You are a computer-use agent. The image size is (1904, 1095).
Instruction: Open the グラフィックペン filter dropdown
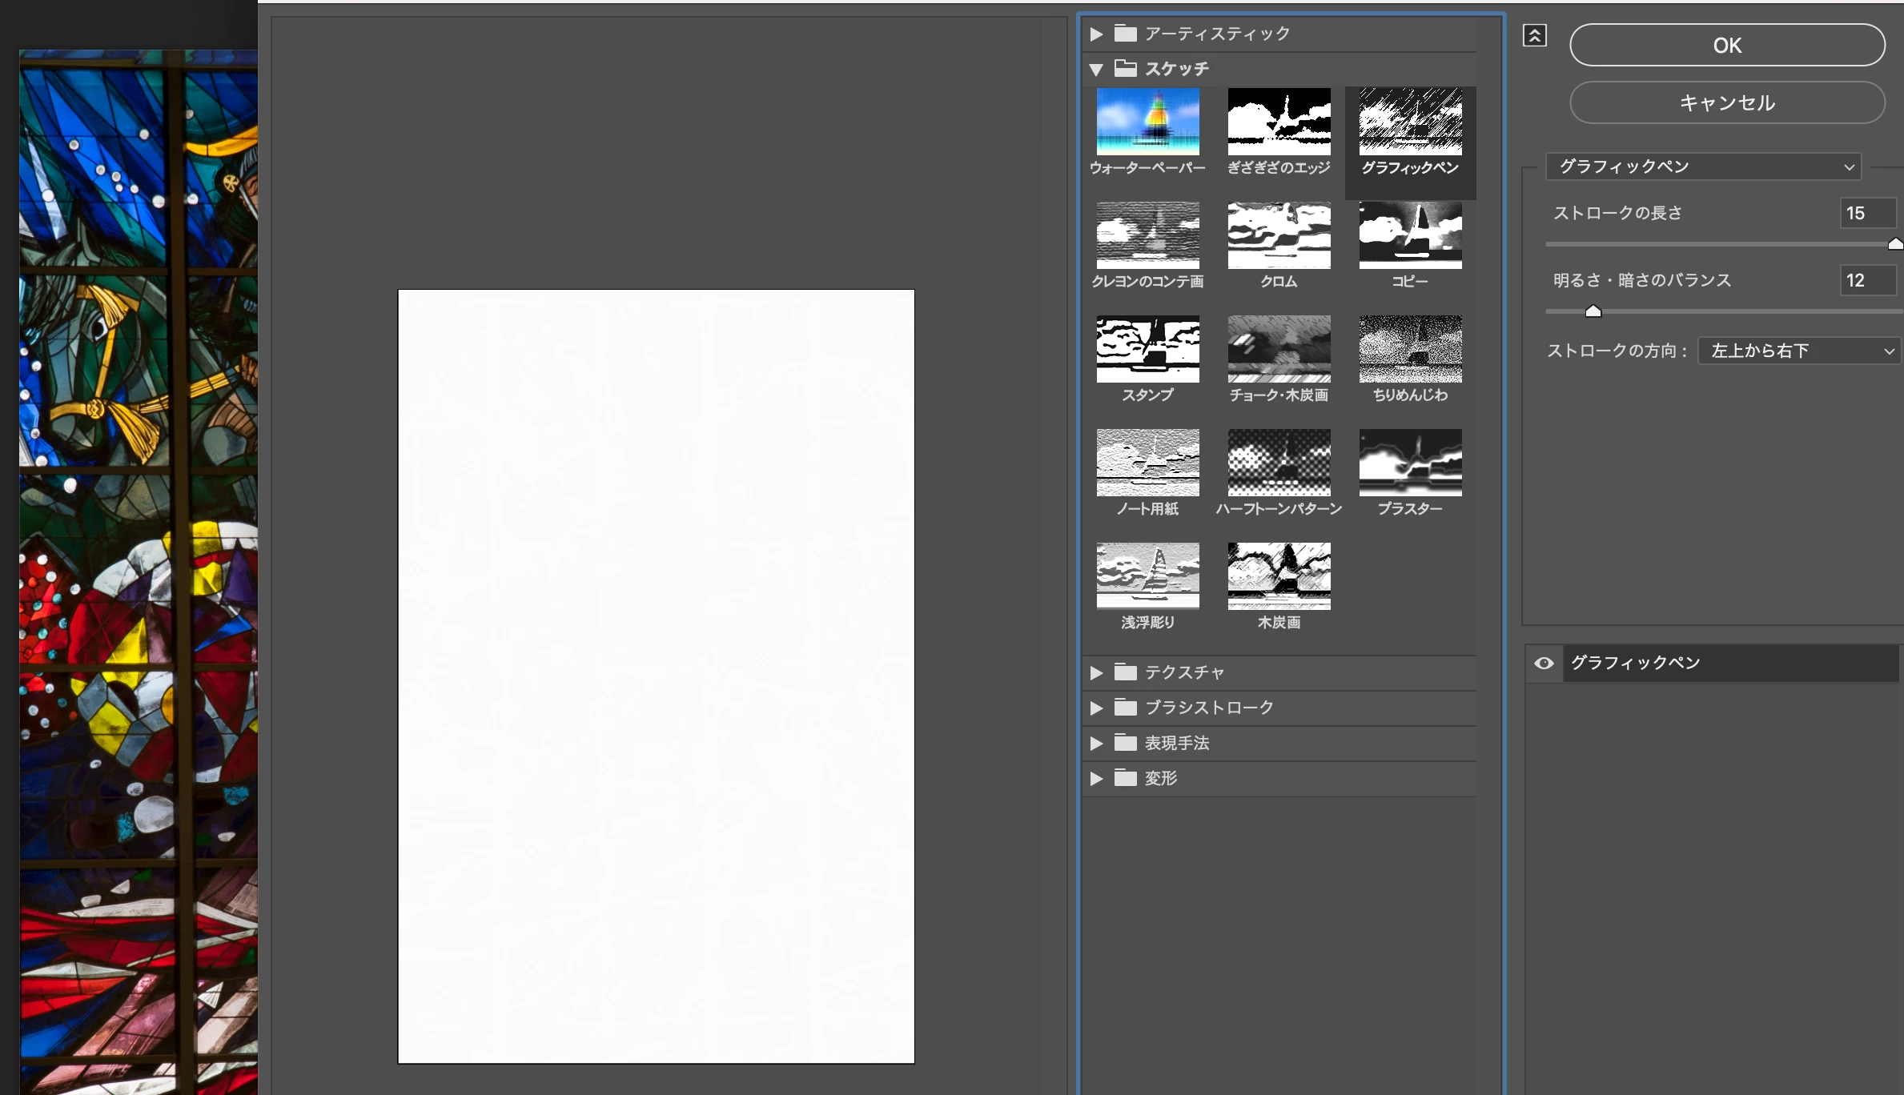pyautogui.click(x=1703, y=166)
